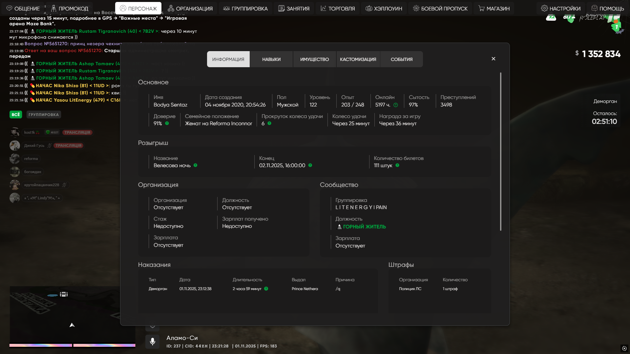630x354 pixels.
Task: Select the ВСЁ chat filter
Action: click(16, 114)
